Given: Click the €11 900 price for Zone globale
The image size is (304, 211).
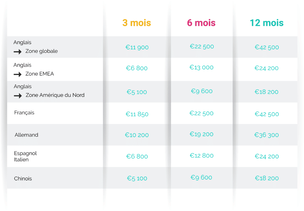Looking at the screenshot, I should [x=137, y=47].
